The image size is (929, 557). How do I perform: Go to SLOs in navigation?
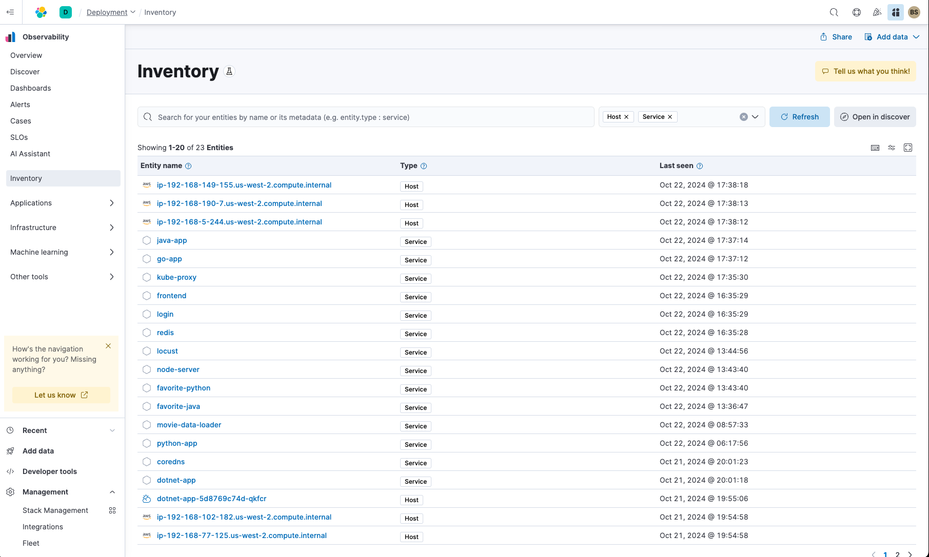[x=19, y=137]
